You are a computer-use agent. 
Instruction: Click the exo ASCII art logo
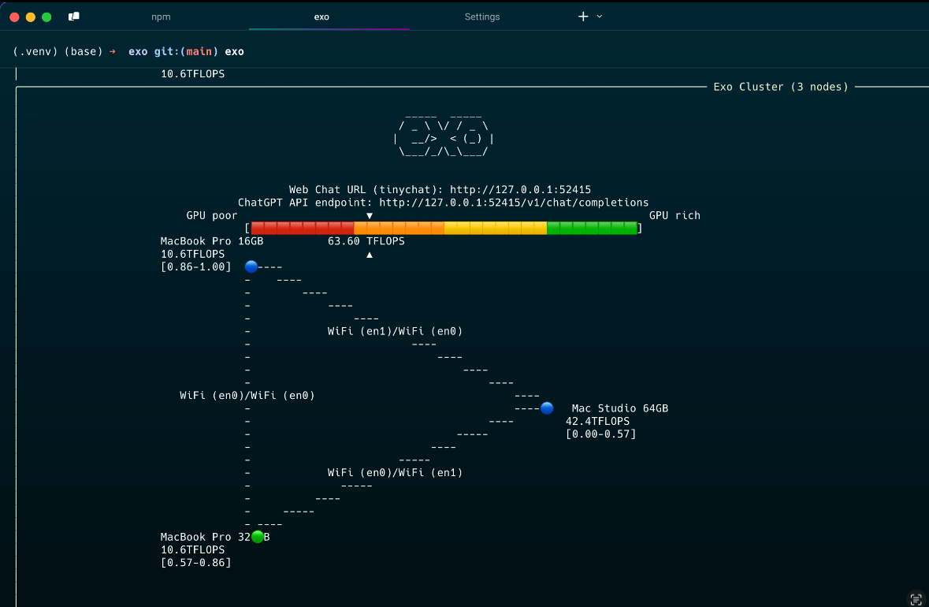[444, 134]
